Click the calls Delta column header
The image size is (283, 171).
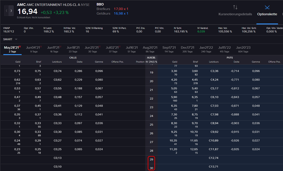pyautogui.click(x=79, y=62)
